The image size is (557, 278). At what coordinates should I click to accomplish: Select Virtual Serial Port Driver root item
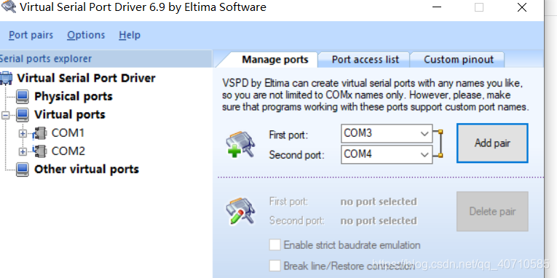(x=87, y=78)
